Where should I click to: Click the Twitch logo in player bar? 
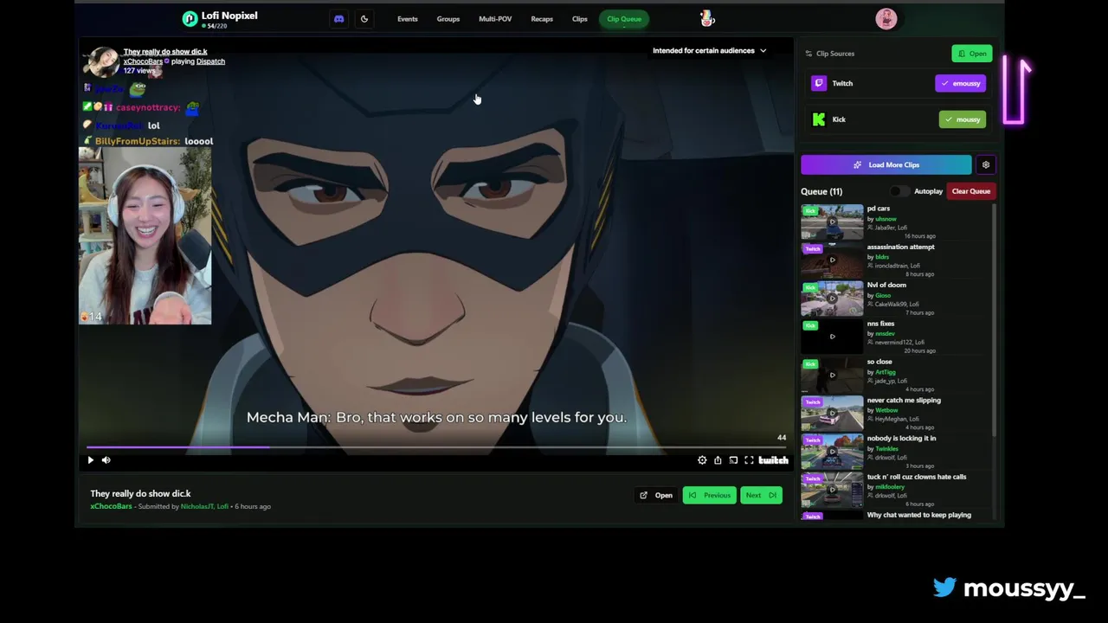(773, 460)
